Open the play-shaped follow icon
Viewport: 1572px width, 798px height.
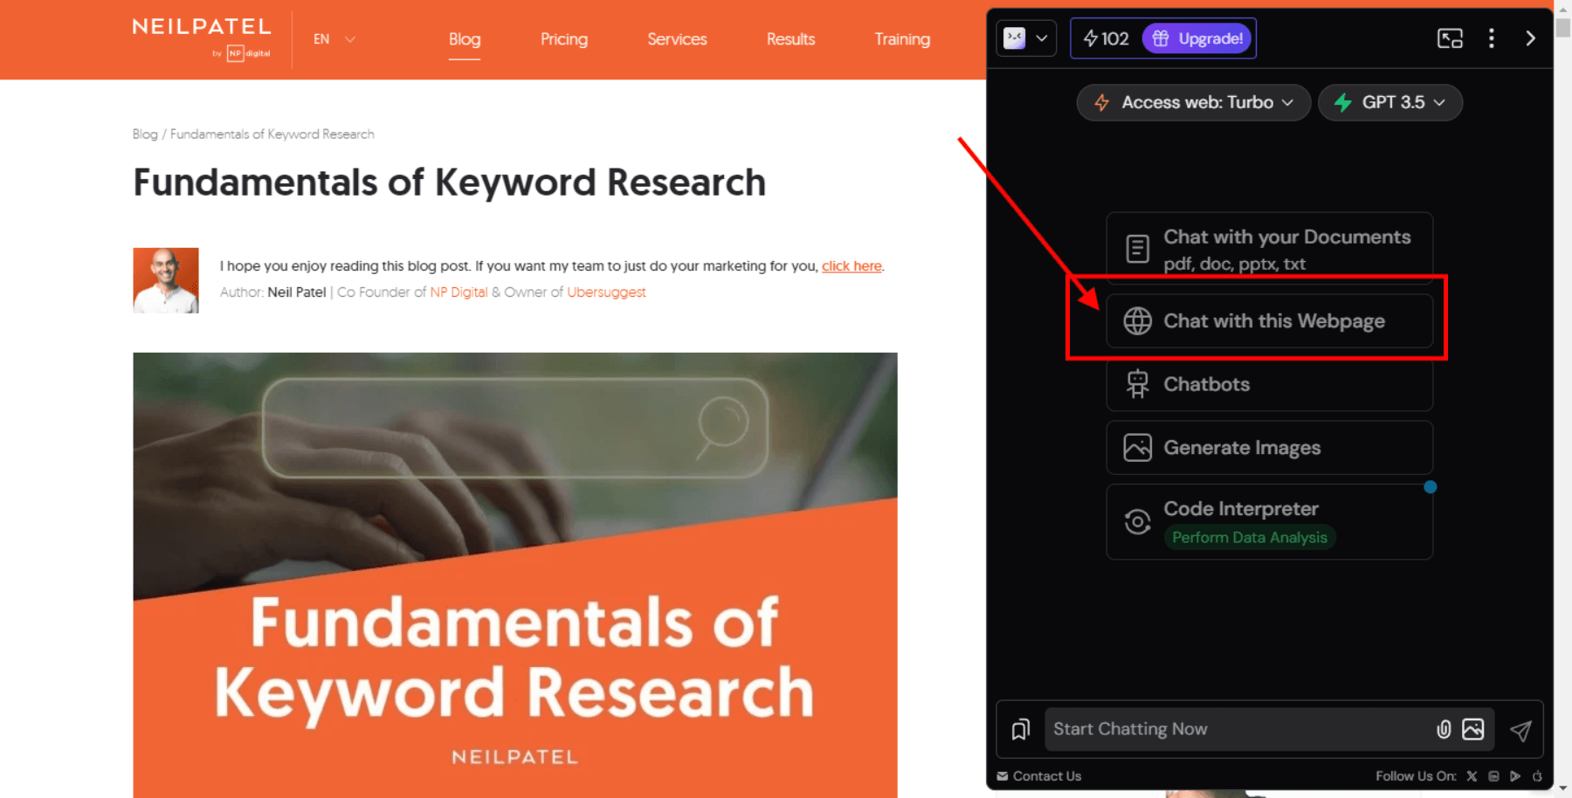point(1515,776)
